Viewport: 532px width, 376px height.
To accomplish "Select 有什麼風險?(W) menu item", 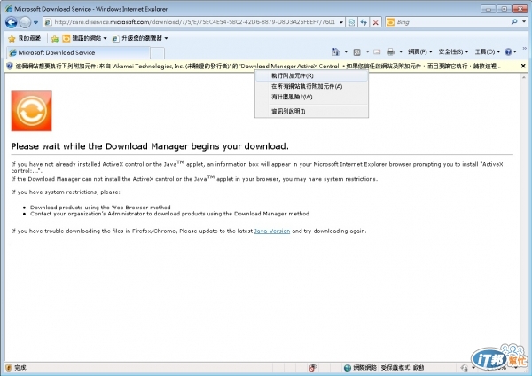I will tap(311, 97).
